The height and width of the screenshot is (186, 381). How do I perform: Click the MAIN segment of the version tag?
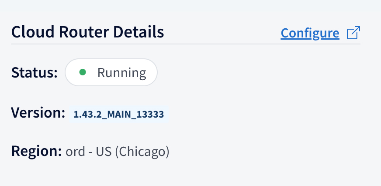pyautogui.click(x=120, y=114)
